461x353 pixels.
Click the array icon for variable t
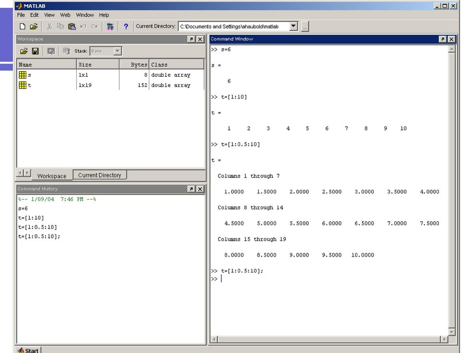pos(23,85)
